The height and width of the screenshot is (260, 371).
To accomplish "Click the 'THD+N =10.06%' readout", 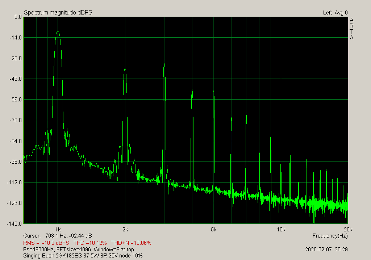I will pyautogui.click(x=131, y=243).
